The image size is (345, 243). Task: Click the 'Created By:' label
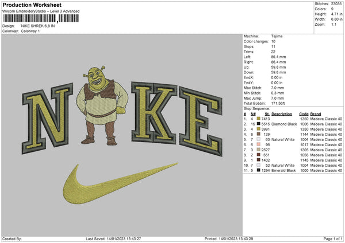coord(12,238)
